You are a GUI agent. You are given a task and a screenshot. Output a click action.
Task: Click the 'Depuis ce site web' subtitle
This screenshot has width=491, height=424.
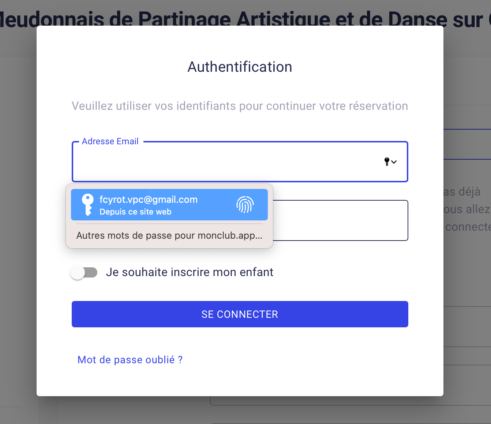point(135,212)
